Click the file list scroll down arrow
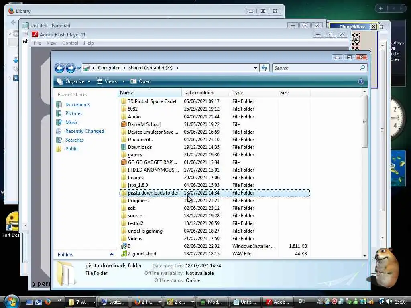The image size is (411, 308). 364,256
